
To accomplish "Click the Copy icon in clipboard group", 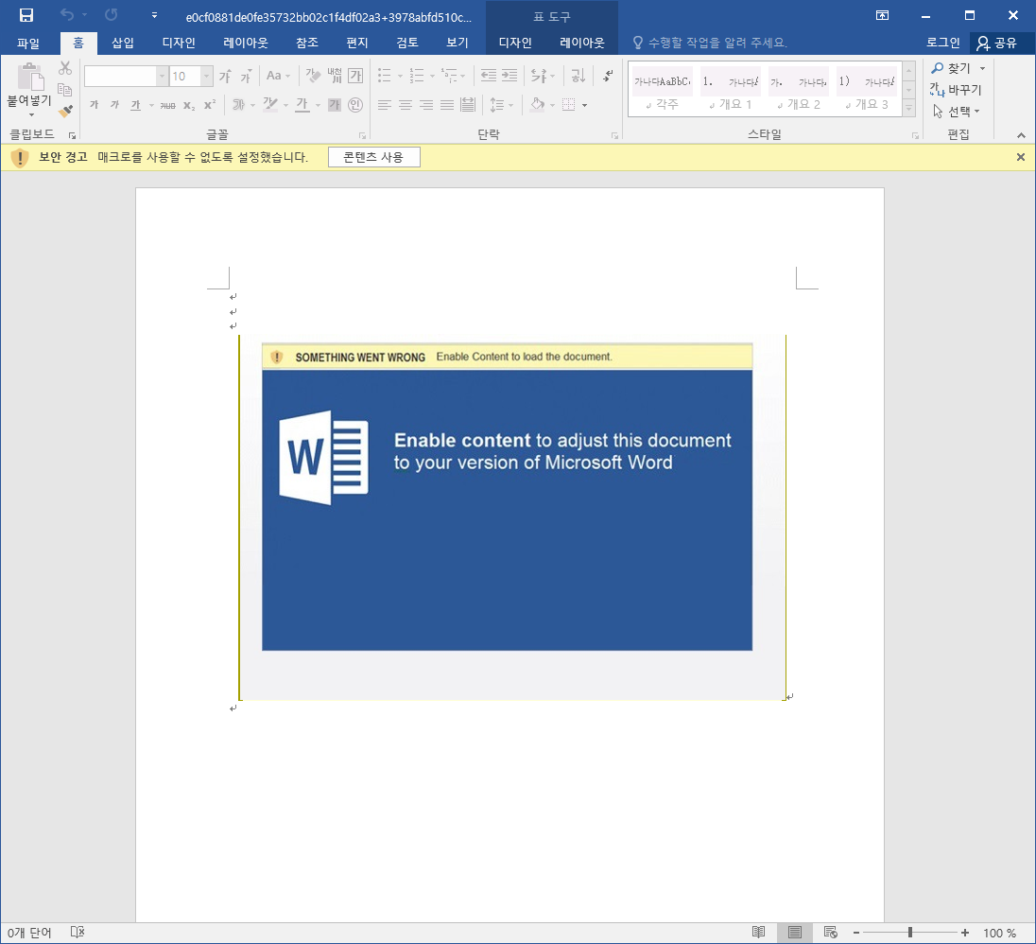I will pos(64,90).
